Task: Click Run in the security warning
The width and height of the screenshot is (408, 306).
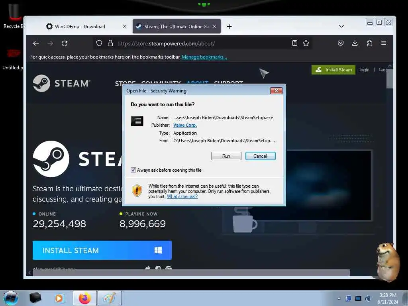Action: (x=226, y=156)
